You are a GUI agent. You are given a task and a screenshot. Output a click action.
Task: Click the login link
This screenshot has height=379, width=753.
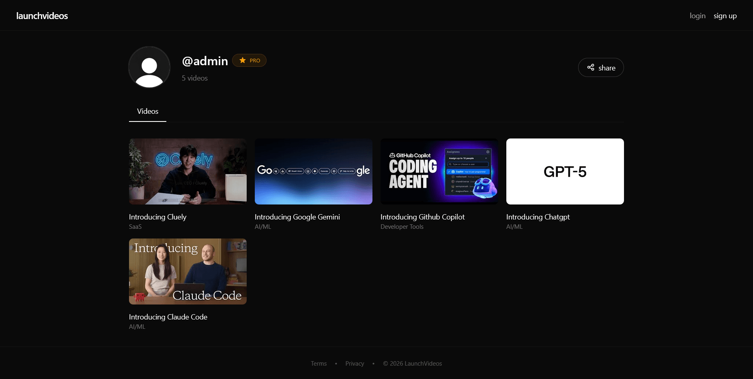pyautogui.click(x=697, y=15)
